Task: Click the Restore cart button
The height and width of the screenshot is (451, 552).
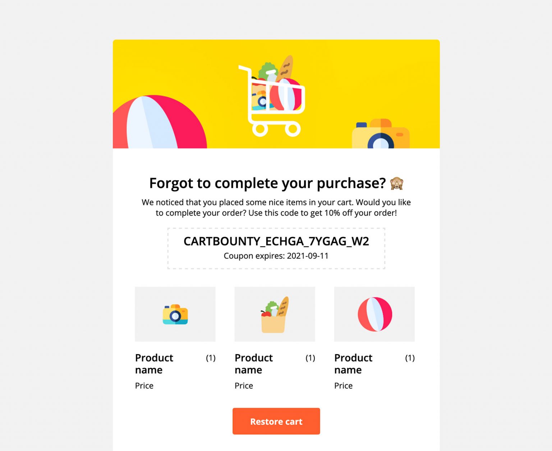Action: tap(276, 421)
